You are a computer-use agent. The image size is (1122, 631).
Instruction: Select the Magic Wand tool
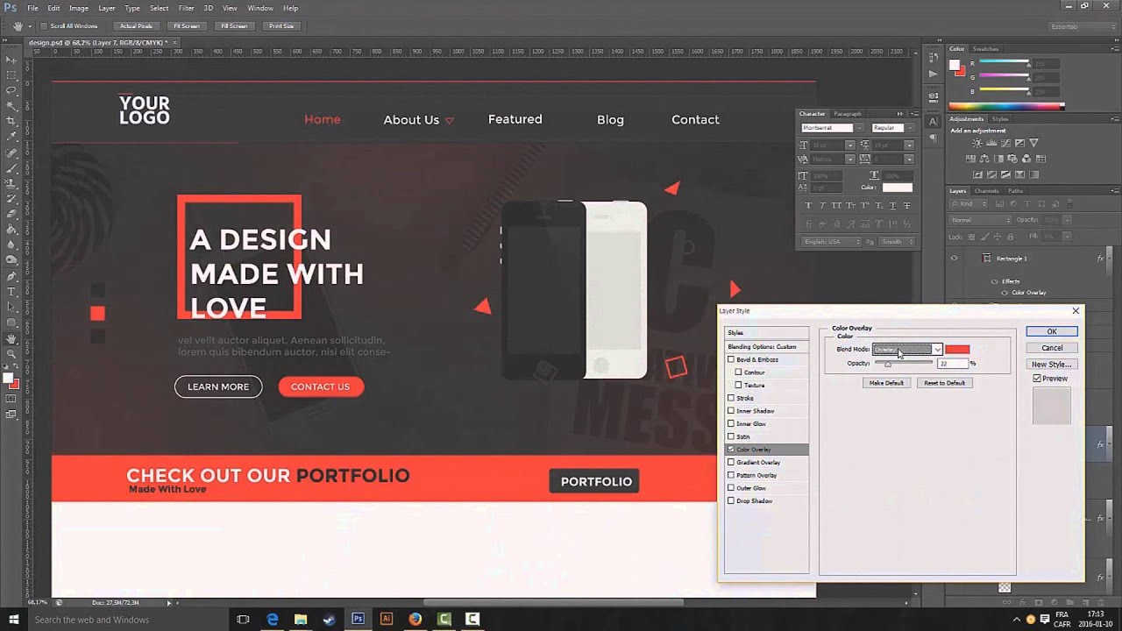pos(11,106)
